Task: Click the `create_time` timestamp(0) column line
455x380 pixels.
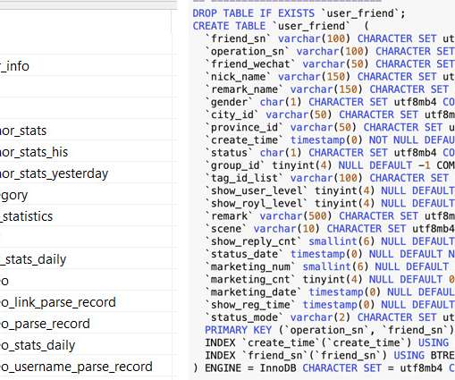Action: coord(330,140)
